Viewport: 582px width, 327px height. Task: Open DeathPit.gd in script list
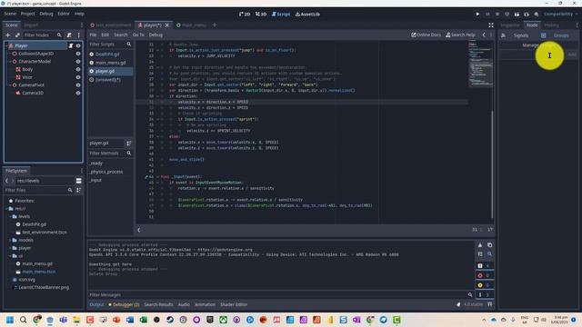click(107, 54)
